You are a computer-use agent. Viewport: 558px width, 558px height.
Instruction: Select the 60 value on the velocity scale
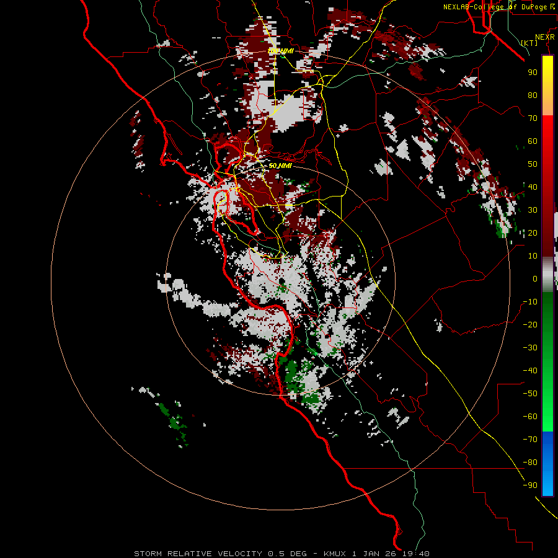[x=533, y=141]
